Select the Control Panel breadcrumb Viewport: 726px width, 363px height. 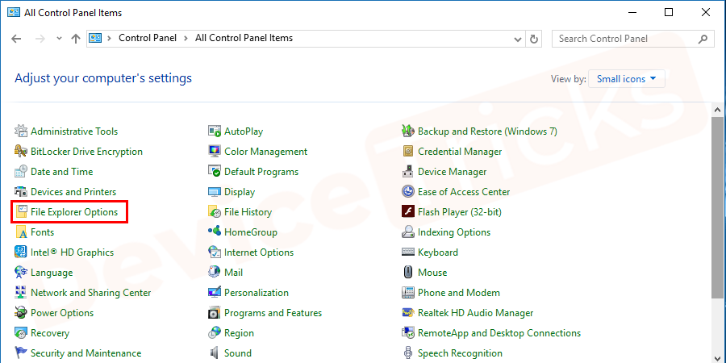(148, 39)
